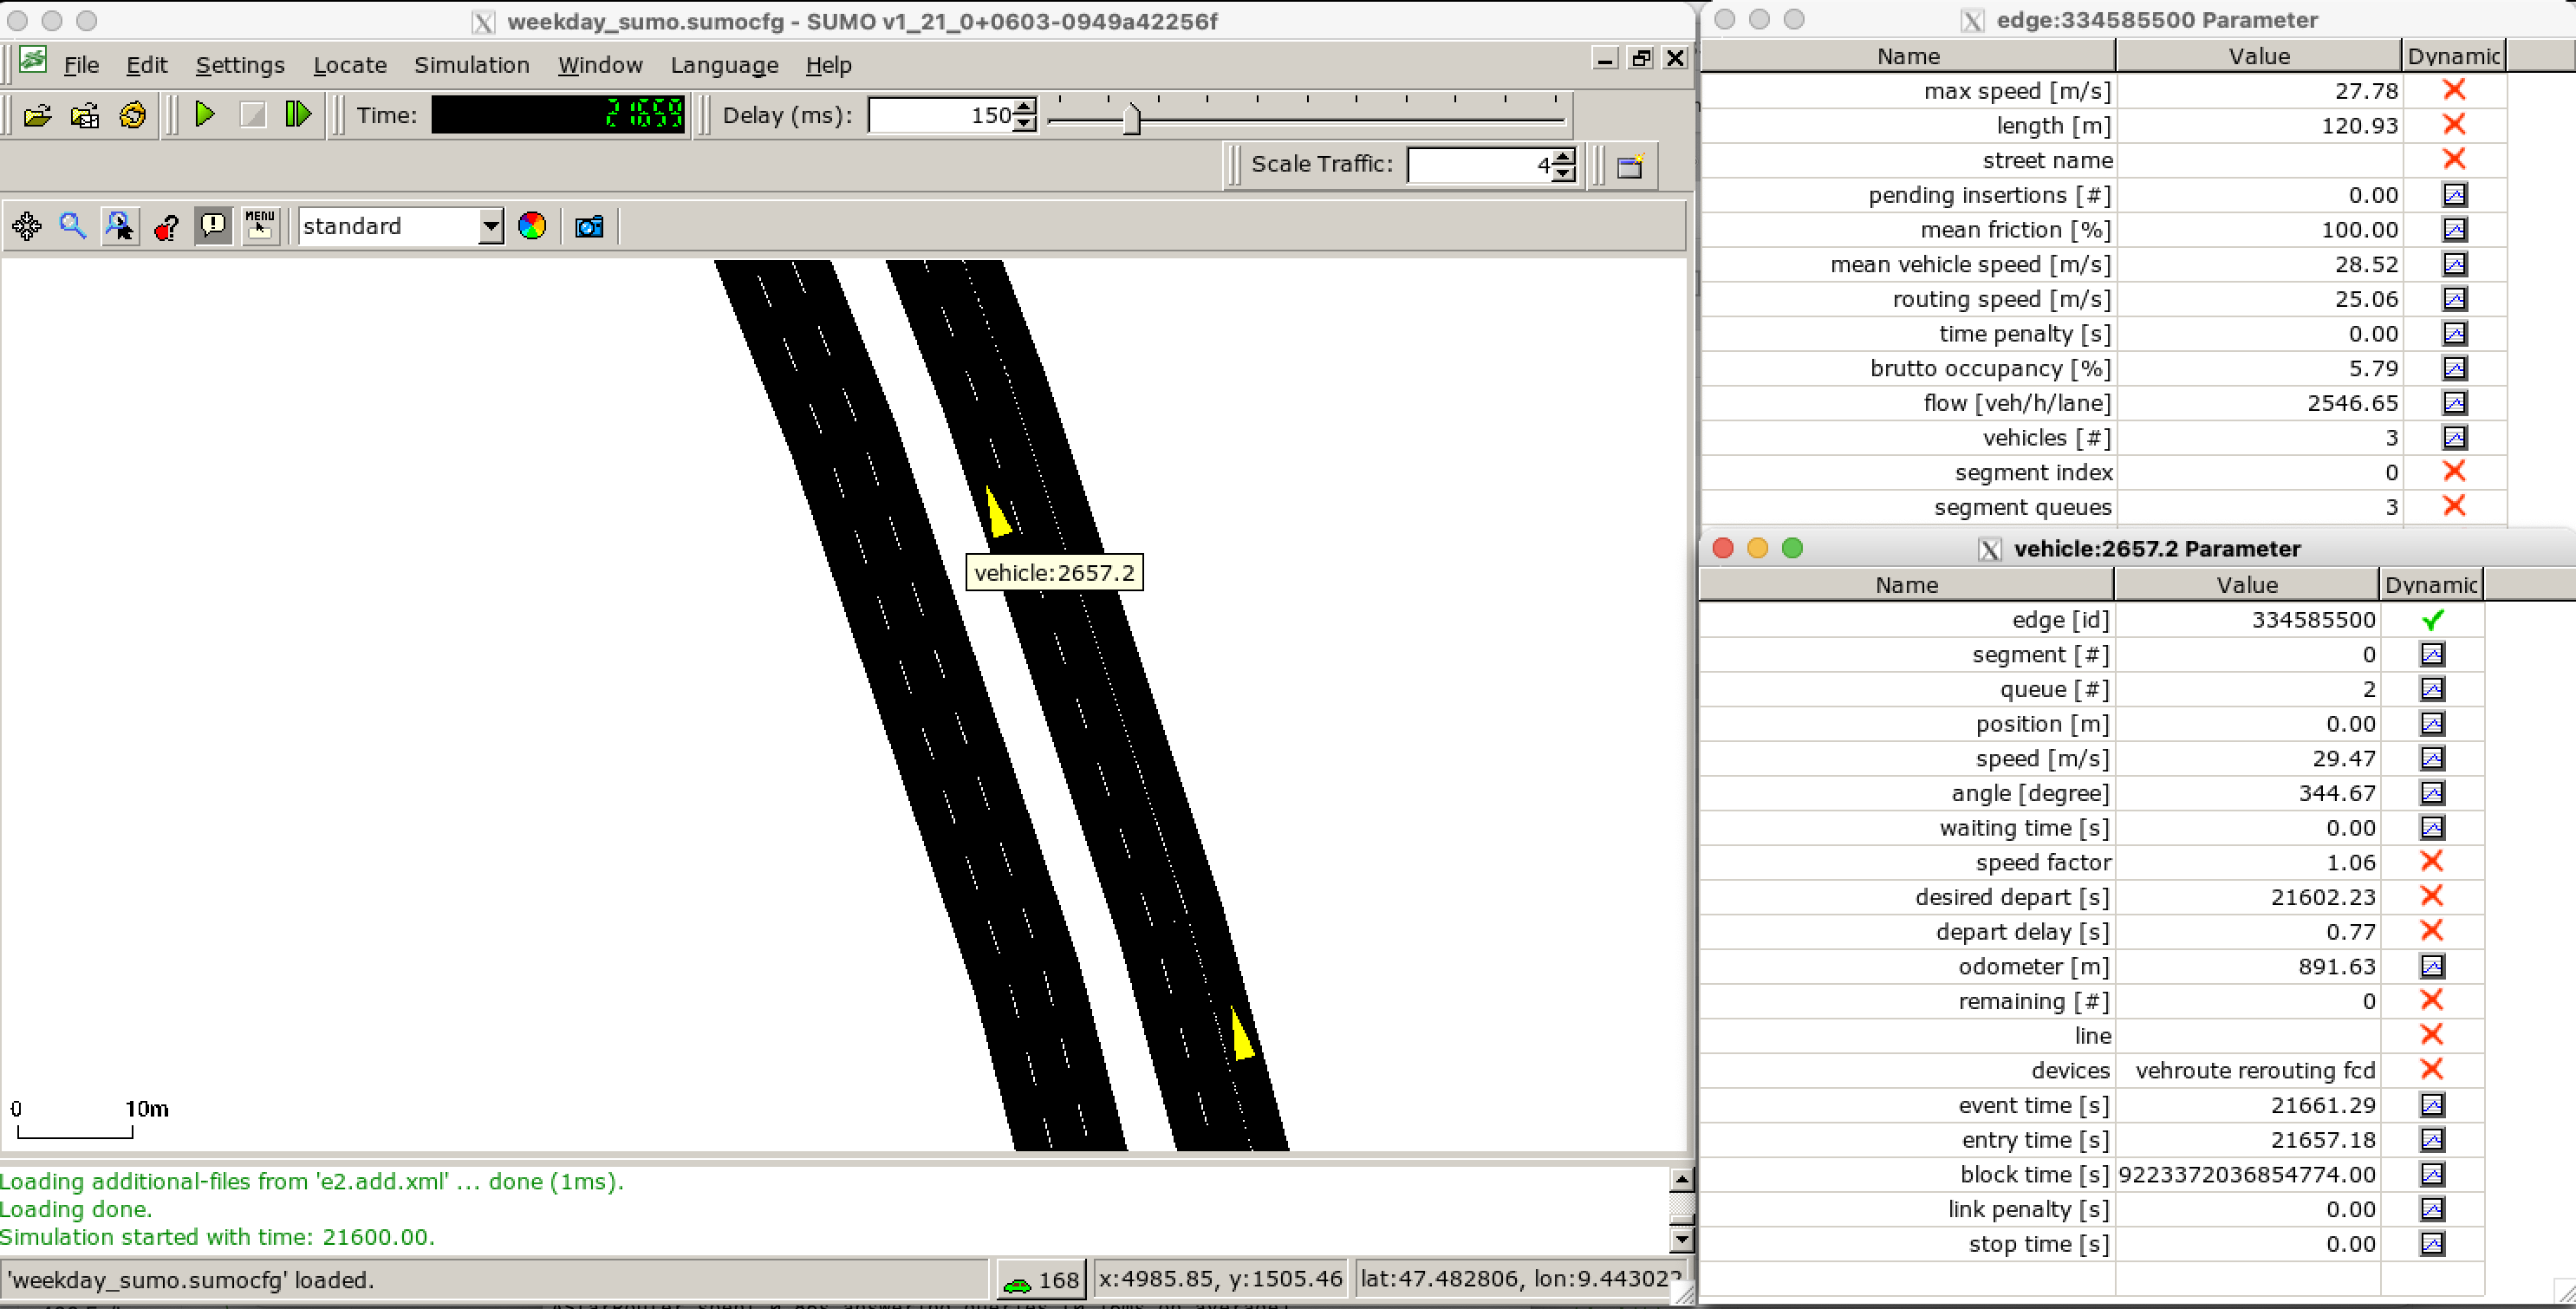Open the Edit menu
The width and height of the screenshot is (2576, 1309).
[146, 65]
